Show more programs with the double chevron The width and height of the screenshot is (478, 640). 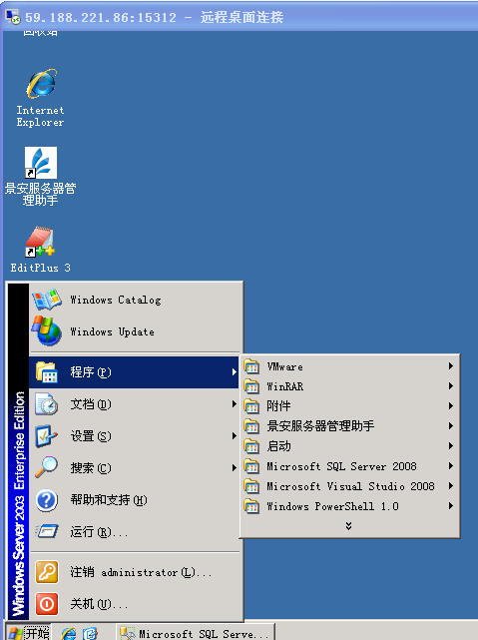coord(348,526)
